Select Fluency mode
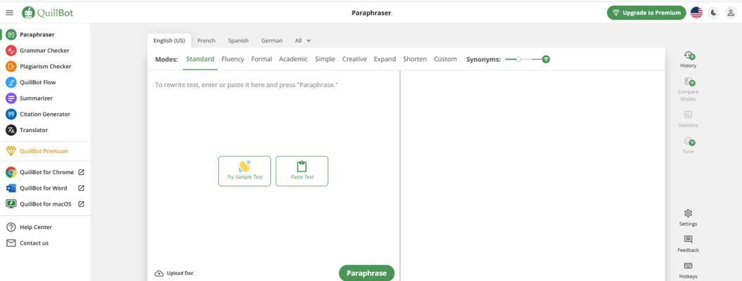This screenshot has width=742, height=281. (x=233, y=59)
